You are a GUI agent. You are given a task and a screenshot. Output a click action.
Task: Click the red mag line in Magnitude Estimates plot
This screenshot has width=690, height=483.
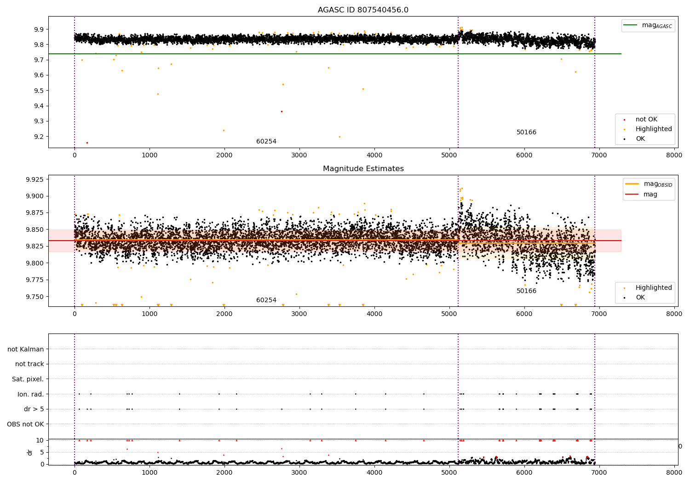pos(334,241)
